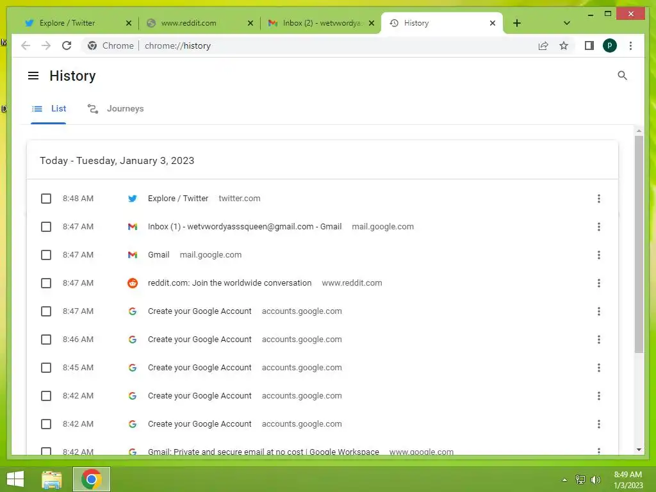Go forward with the forward arrow

[46, 45]
